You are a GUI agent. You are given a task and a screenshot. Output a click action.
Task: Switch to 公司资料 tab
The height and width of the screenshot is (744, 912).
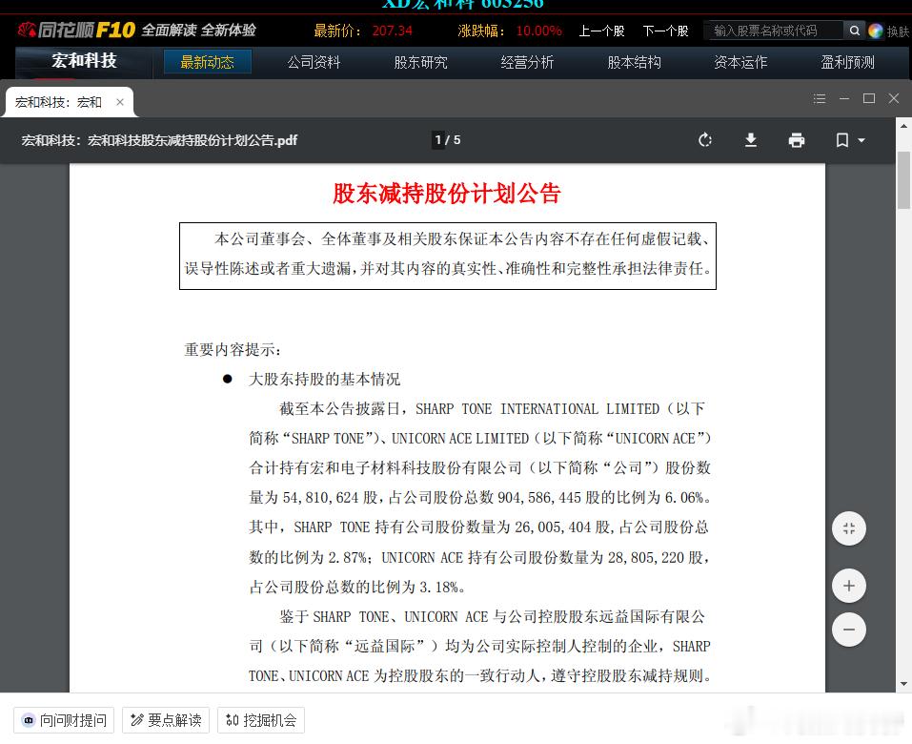[314, 62]
